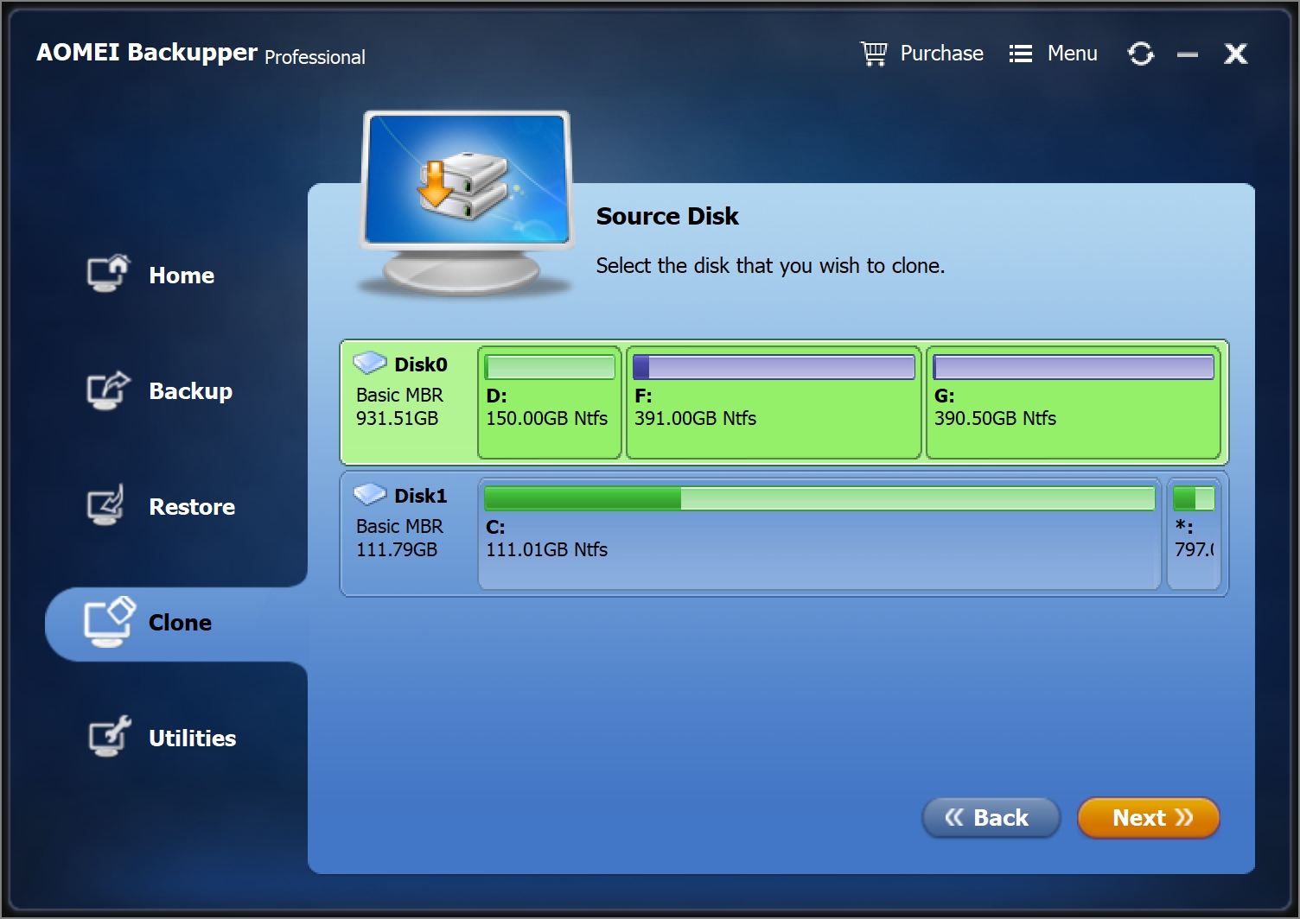Click the F: partition usage bar

pos(774,367)
